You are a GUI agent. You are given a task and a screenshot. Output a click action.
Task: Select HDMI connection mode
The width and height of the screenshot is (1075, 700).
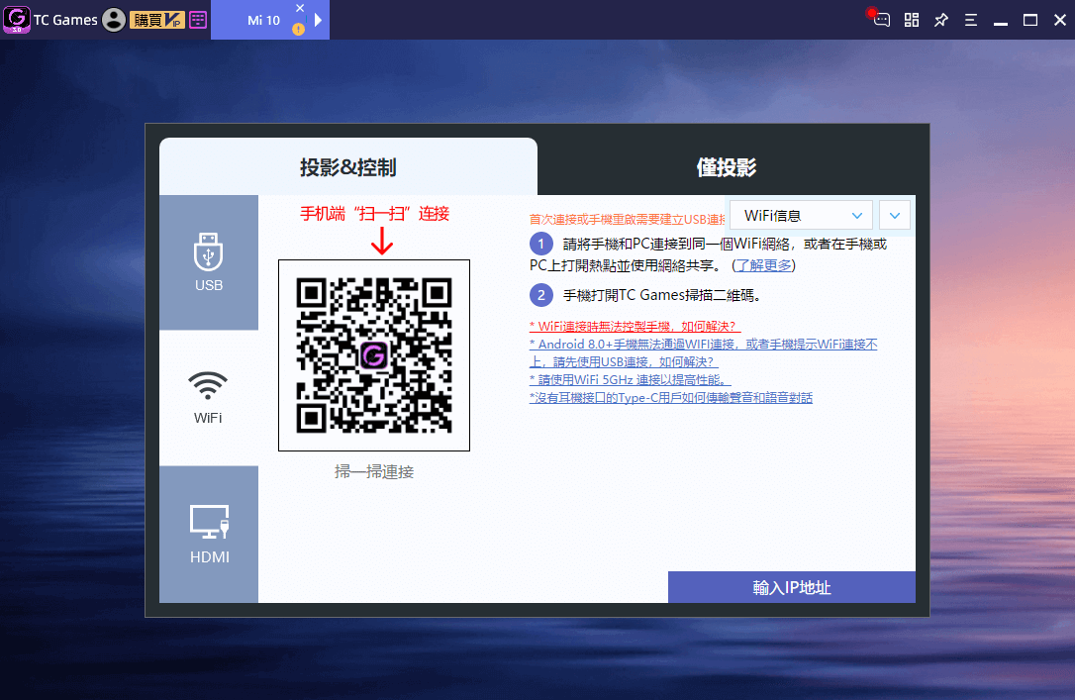coord(209,535)
